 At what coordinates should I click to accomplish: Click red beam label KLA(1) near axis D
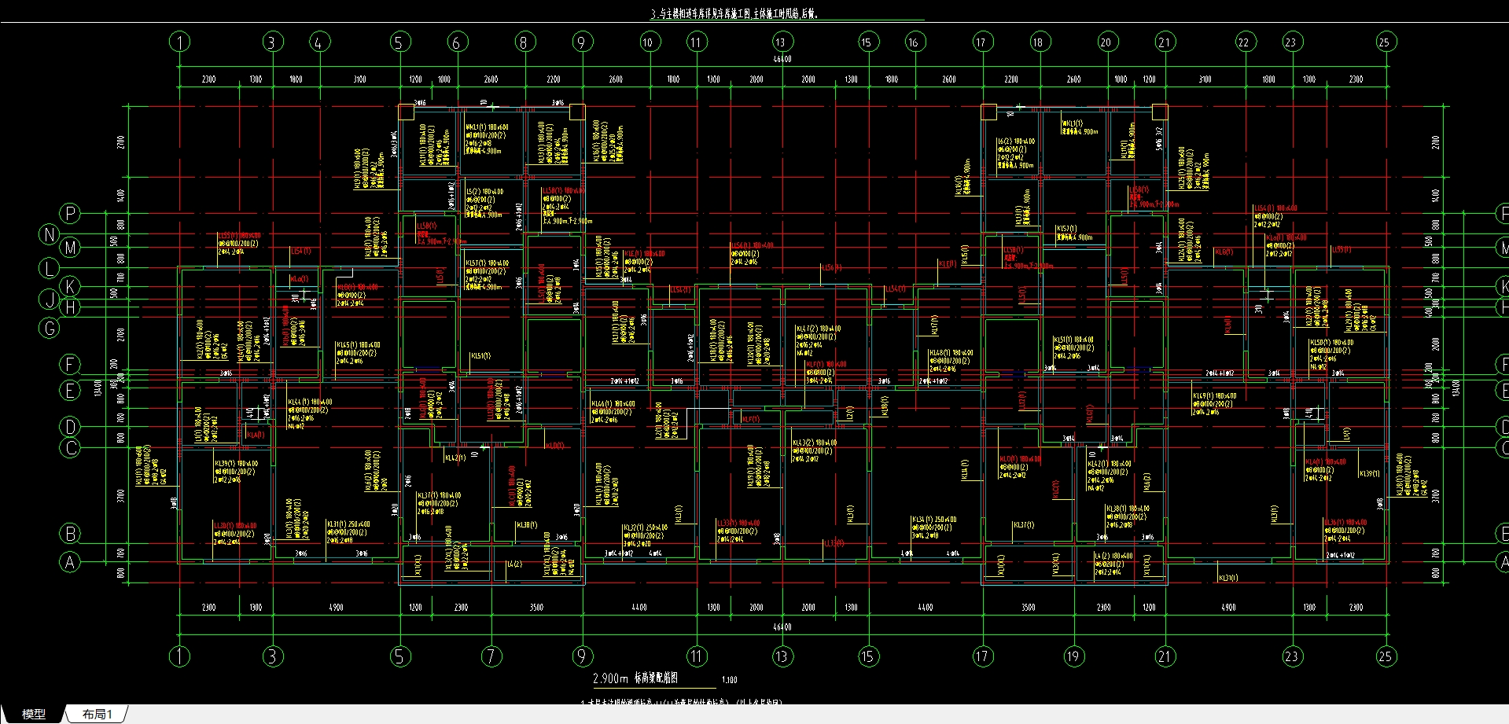[256, 435]
